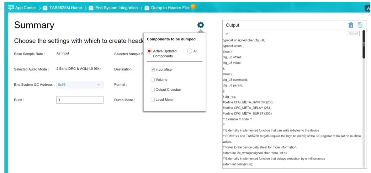Open the End System I2C Address dropdown
The height and width of the screenshot is (173, 371).
coord(80,84)
